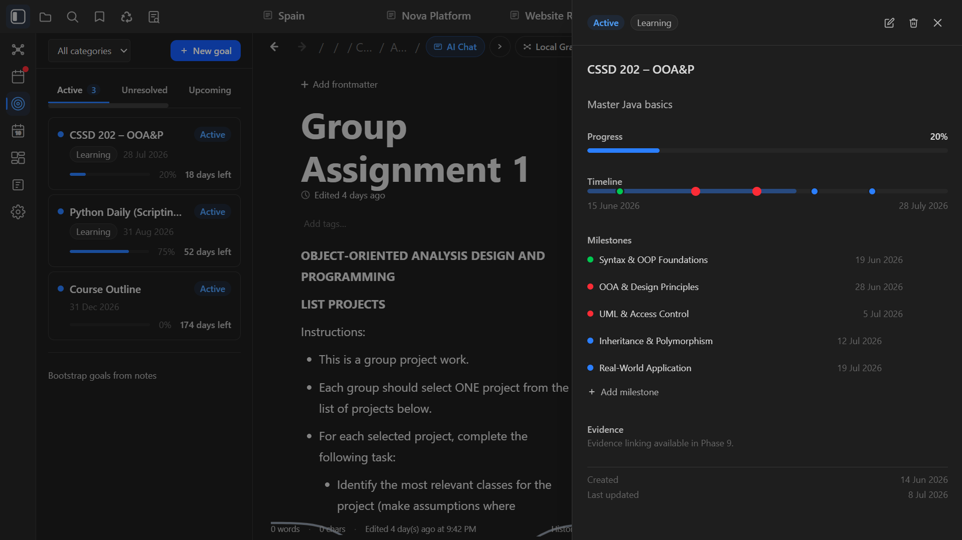962x540 pixels.
Task: Click Add milestone
Action: [623, 392]
